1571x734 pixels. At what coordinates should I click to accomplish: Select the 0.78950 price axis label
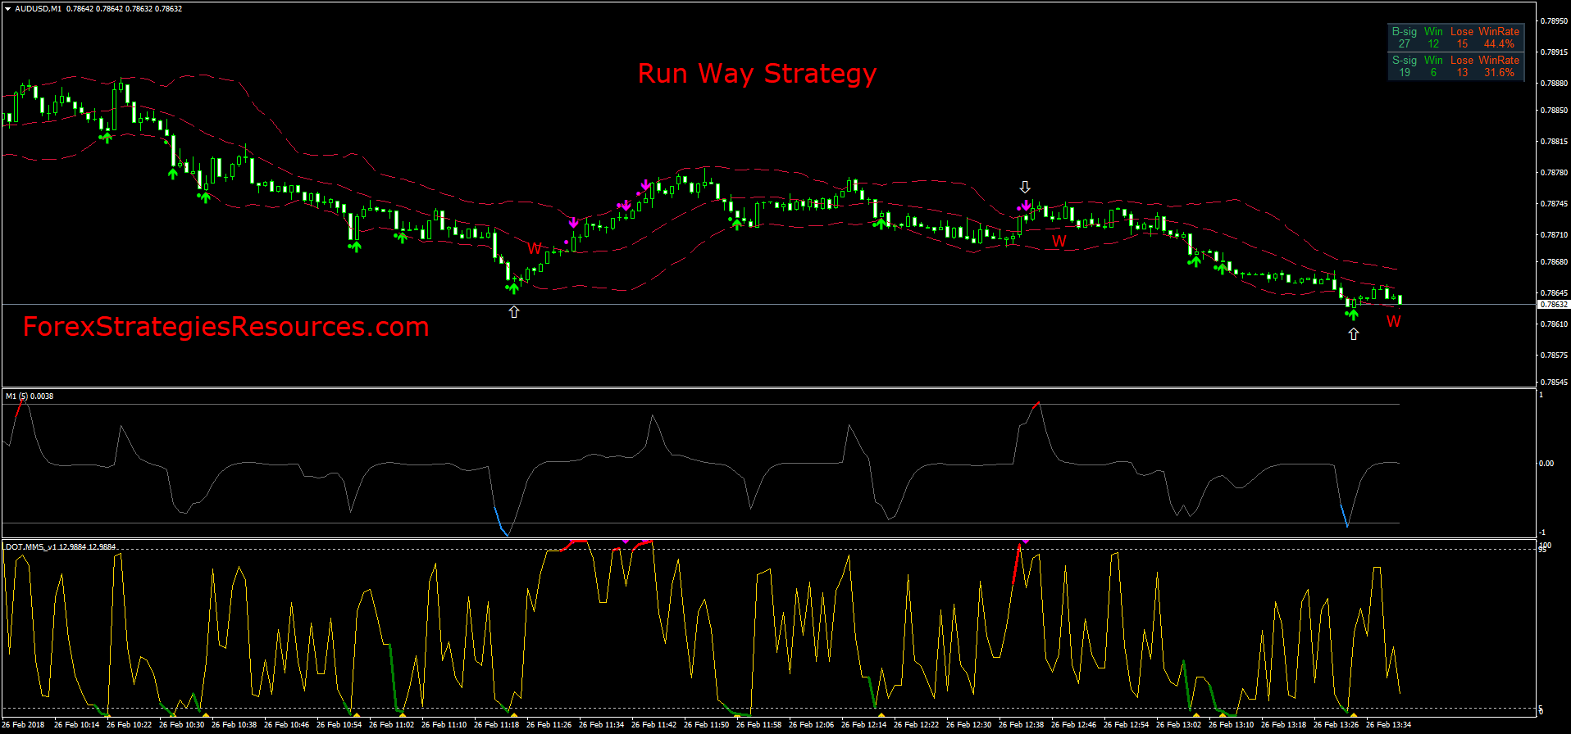[1554, 20]
